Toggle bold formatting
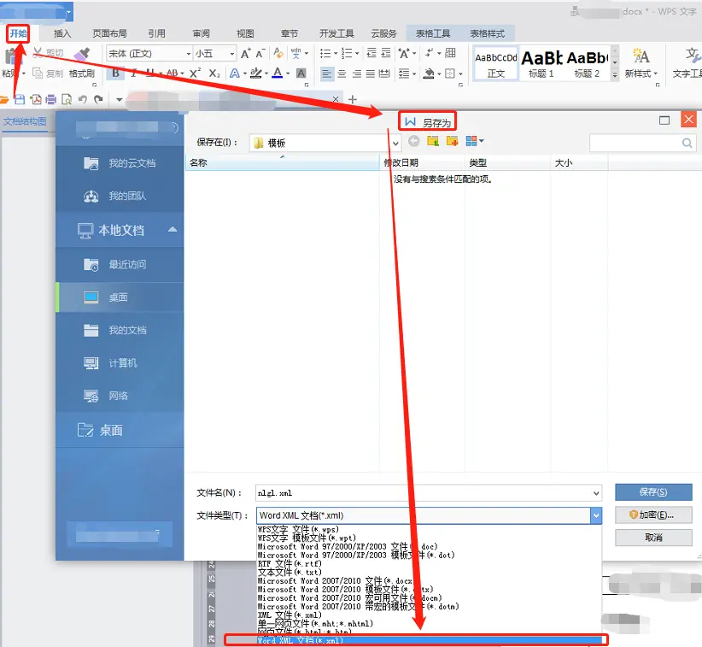702x647 pixels. [116, 73]
